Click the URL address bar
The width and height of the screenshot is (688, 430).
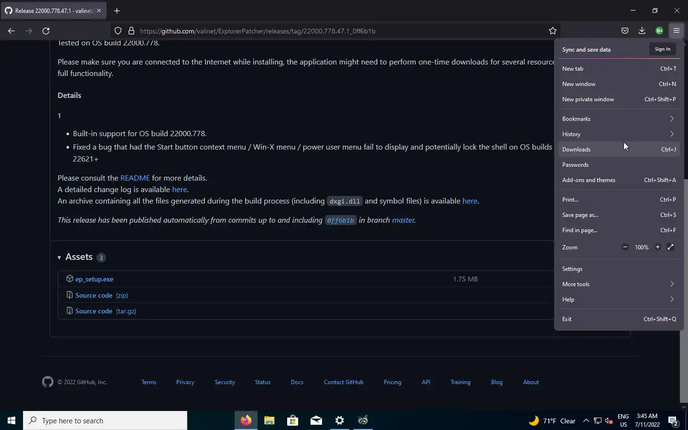(x=334, y=31)
